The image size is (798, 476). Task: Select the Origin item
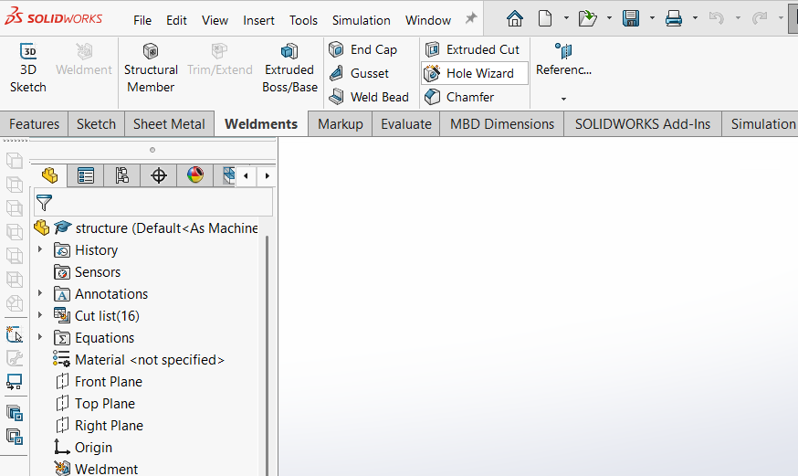pyautogui.click(x=83, y=447)
